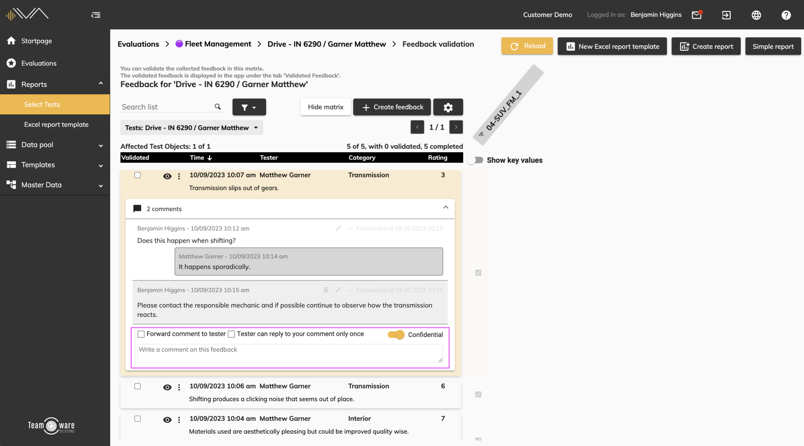
Task: Collapse the 2 comments section
Action: click(446, 208)
